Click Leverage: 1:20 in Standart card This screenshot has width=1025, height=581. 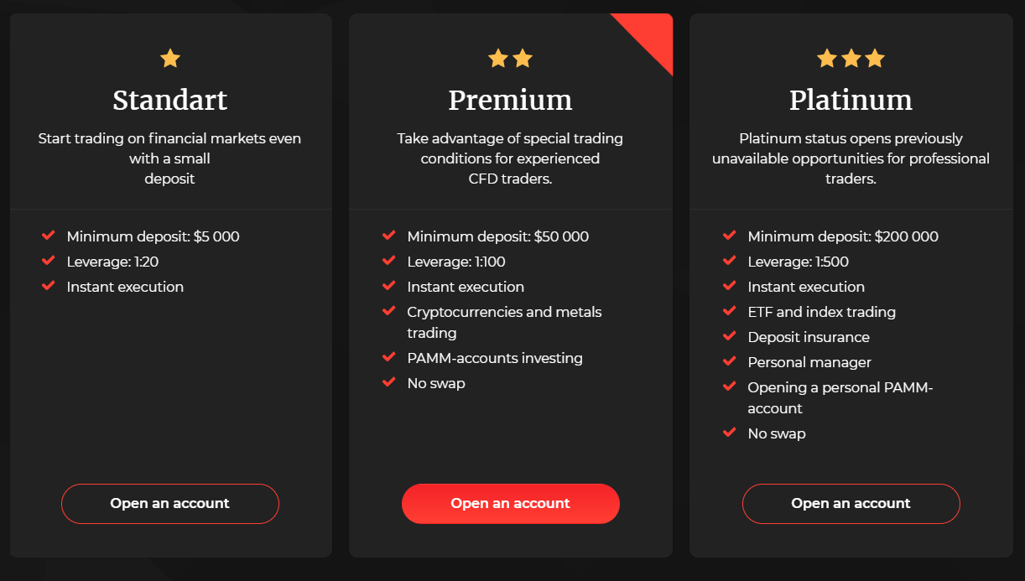click(113, 262)
